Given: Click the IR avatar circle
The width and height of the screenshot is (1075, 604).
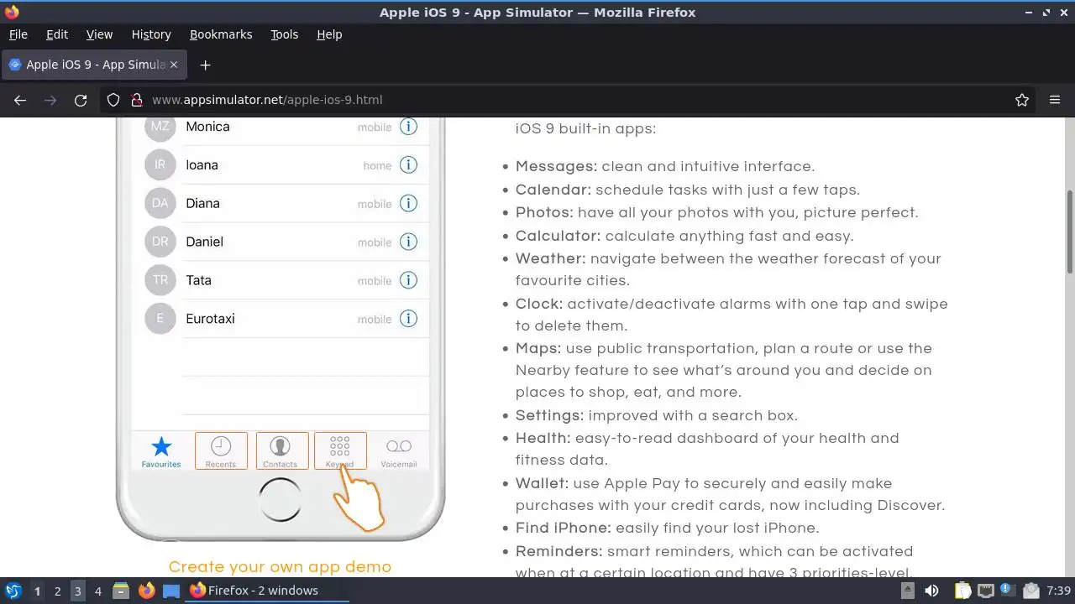Looking at the screenshot, I should [x=160, y=164].
